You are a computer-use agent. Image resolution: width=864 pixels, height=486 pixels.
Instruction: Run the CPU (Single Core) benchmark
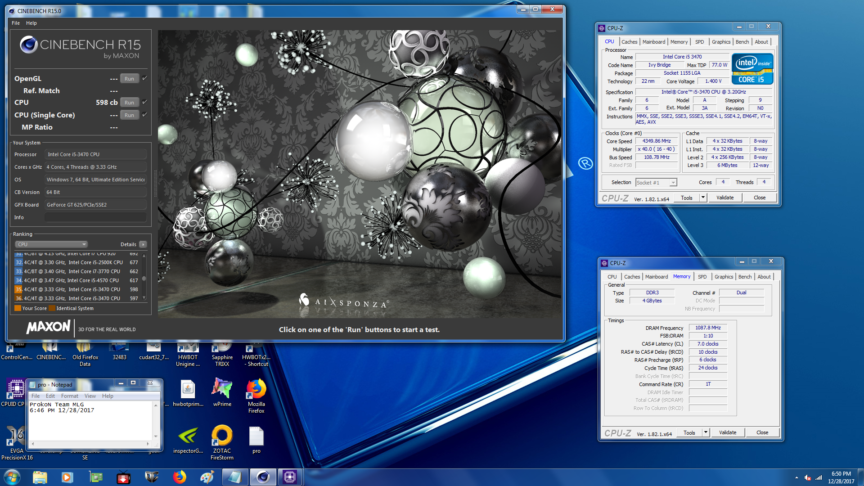pyautogui.click(x=129, y=115)
